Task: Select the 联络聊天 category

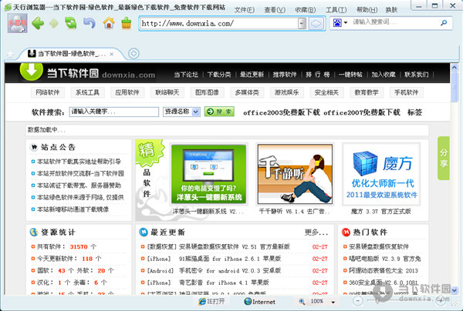Action: 167,92
